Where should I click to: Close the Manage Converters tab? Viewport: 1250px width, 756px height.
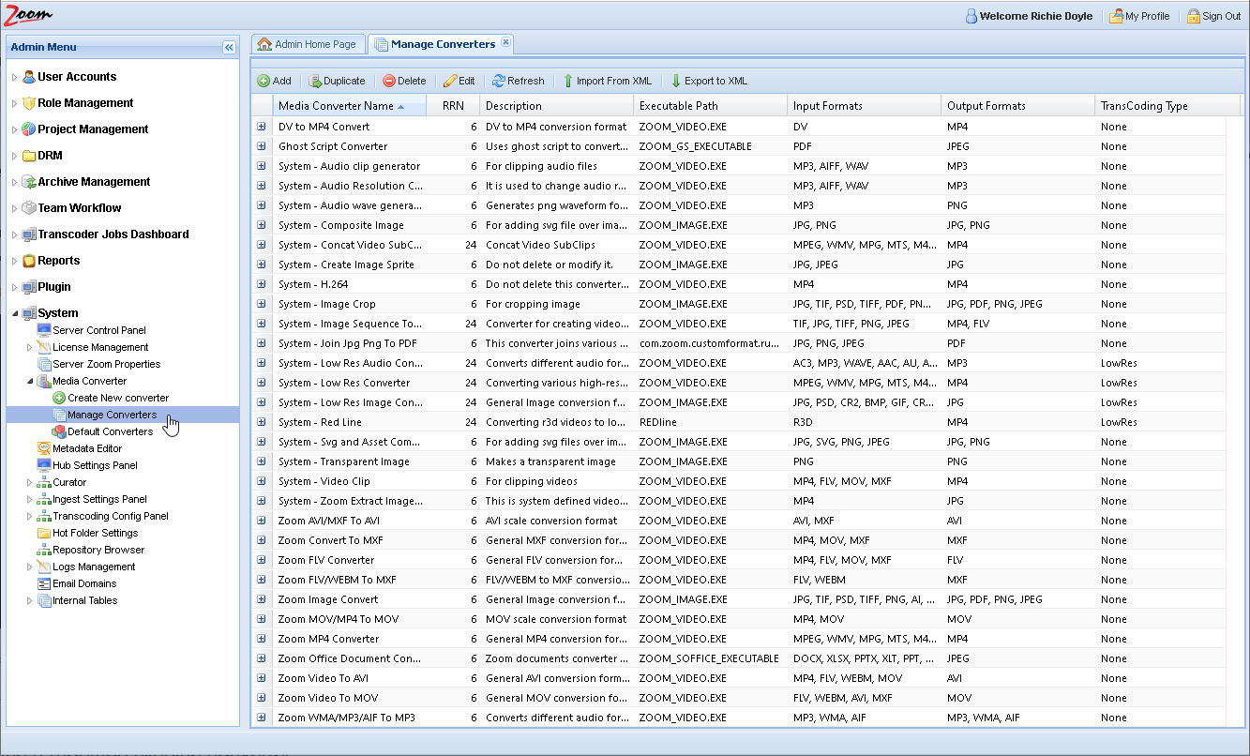(x=505, y=42)
